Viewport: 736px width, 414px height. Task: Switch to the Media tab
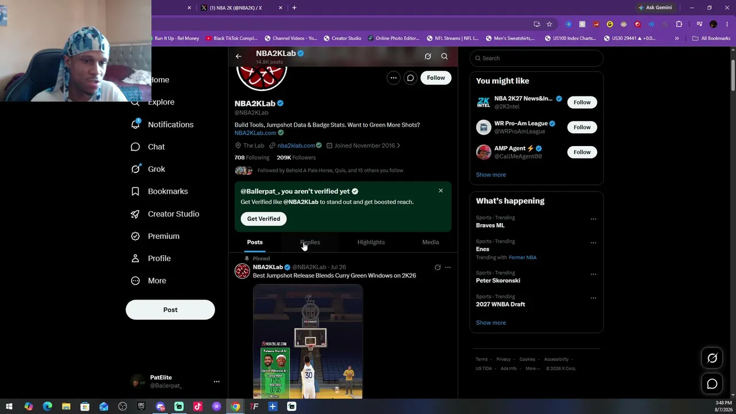click(x=431, y=242)
